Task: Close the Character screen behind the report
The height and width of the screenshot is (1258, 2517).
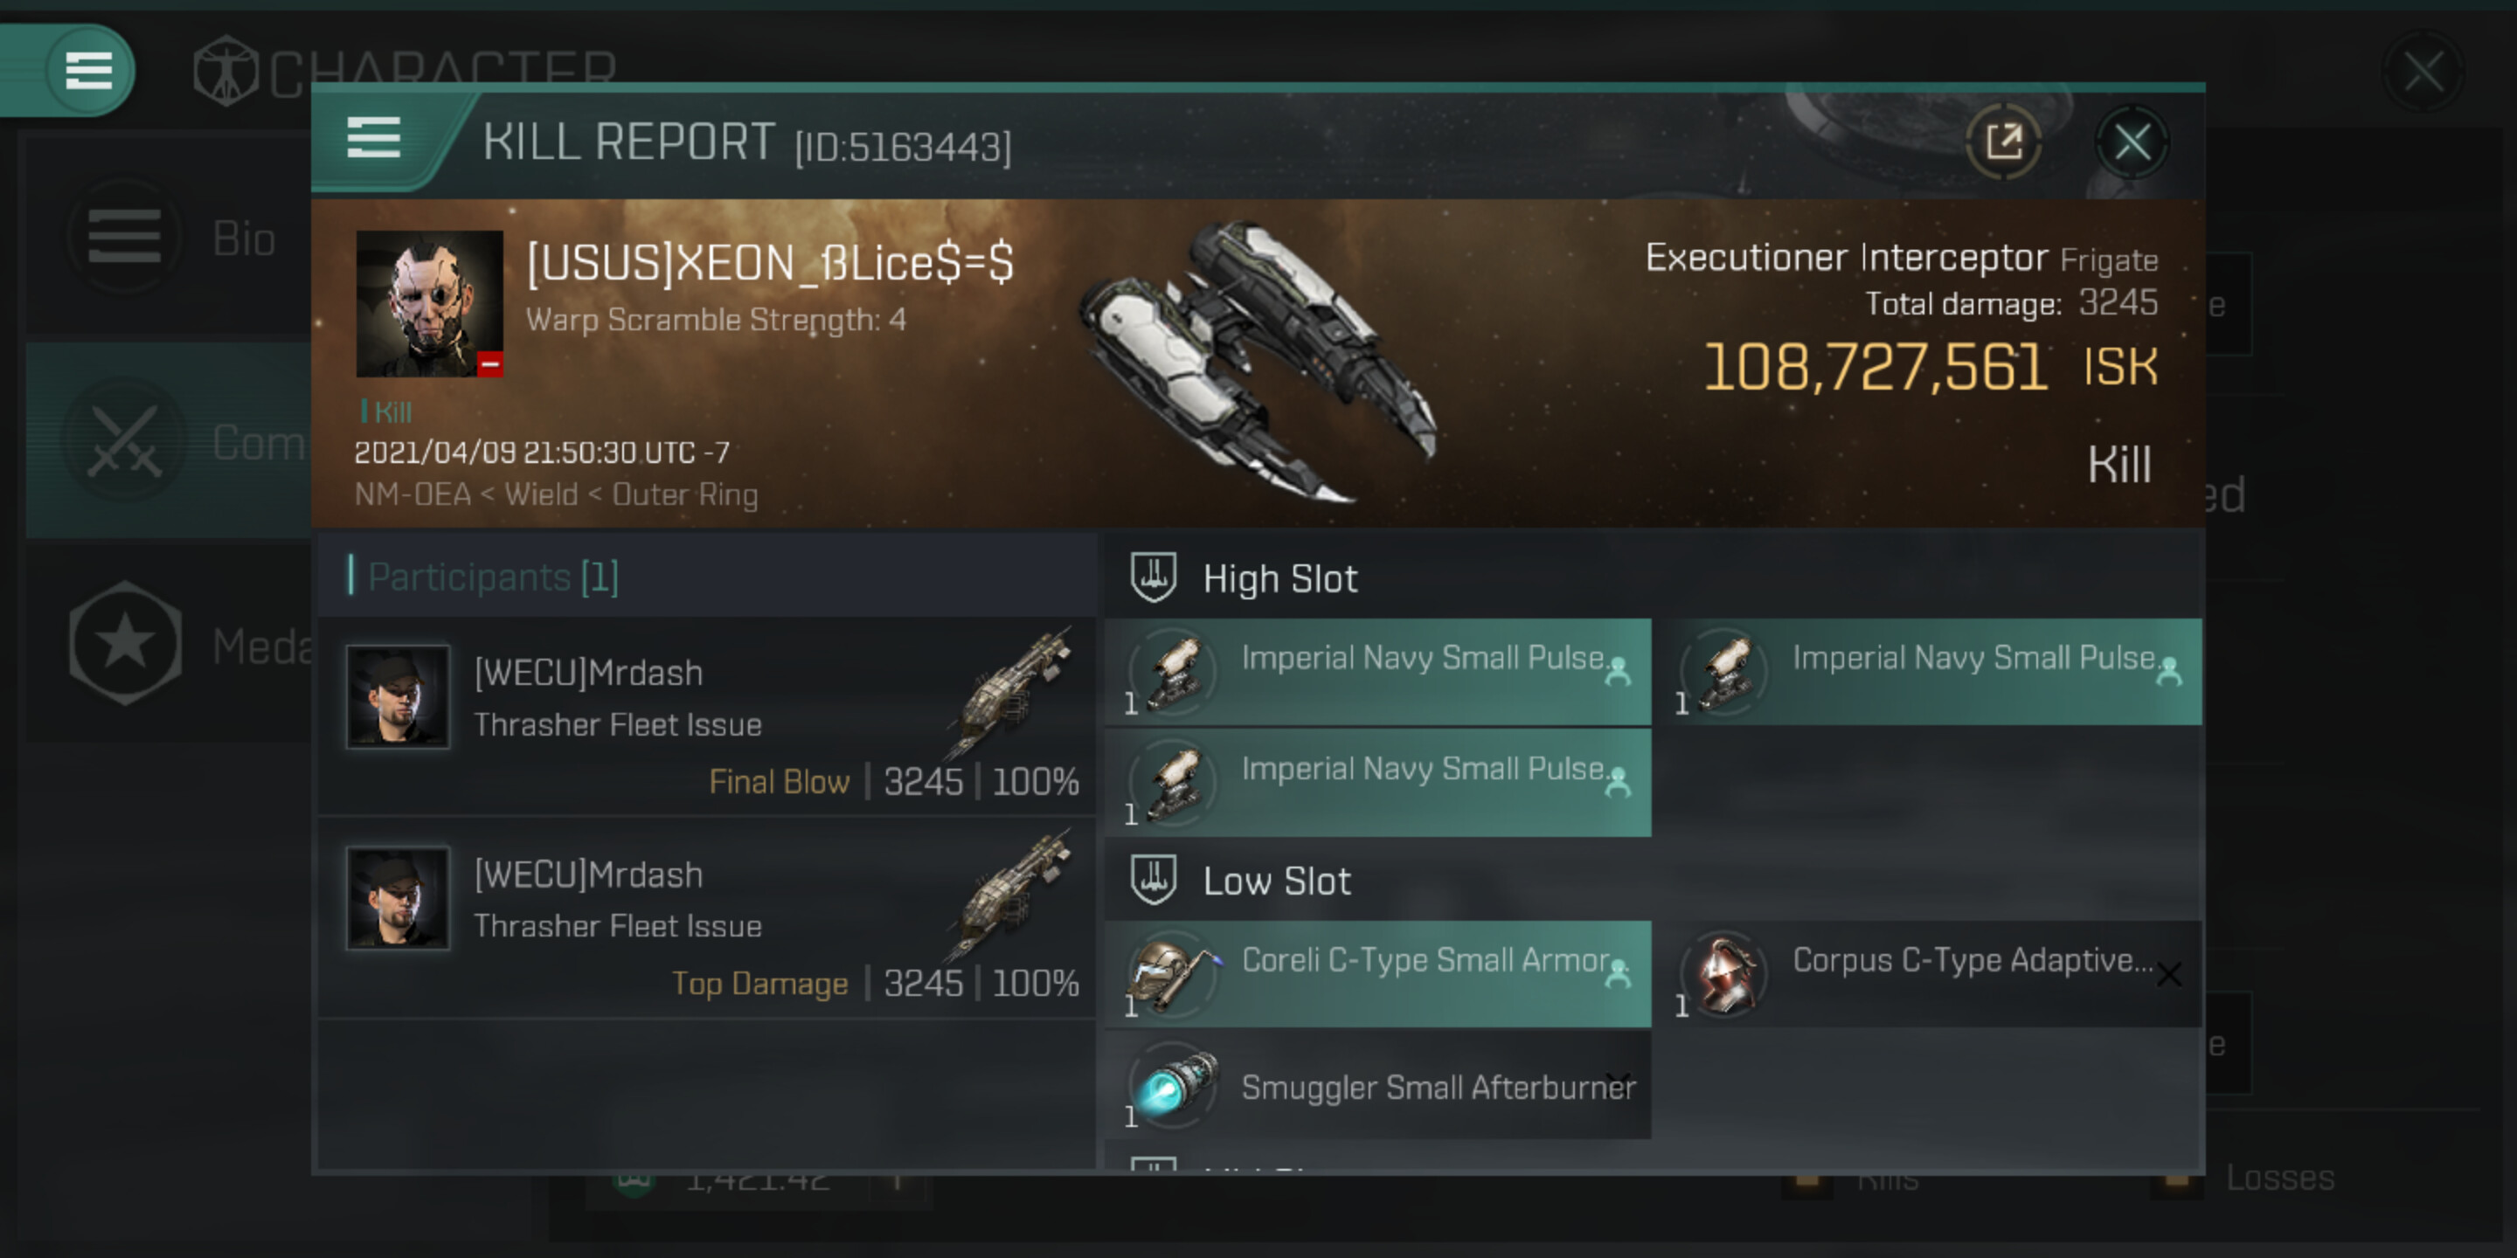Action: (x=2423, y=70)
